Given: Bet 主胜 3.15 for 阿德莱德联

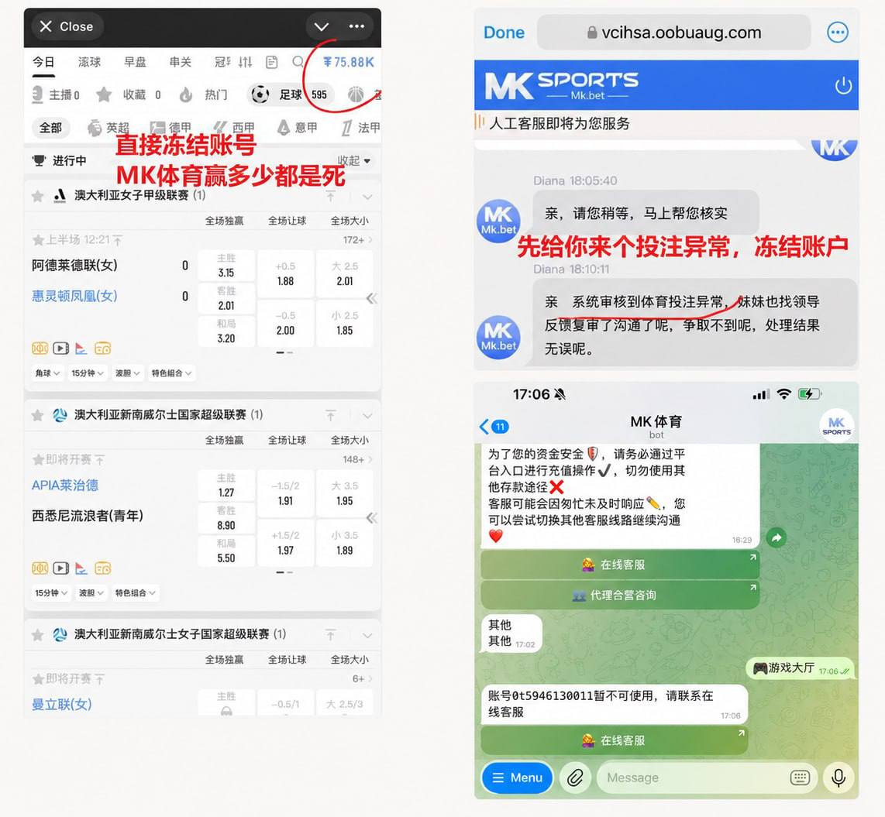Looking at the screenshot, I should 226,266.
